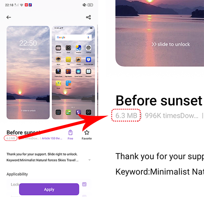The height and width of the screenshot is (197, 204).
Task: Click the Applicability section heading
Action: [x=17, y=174]
